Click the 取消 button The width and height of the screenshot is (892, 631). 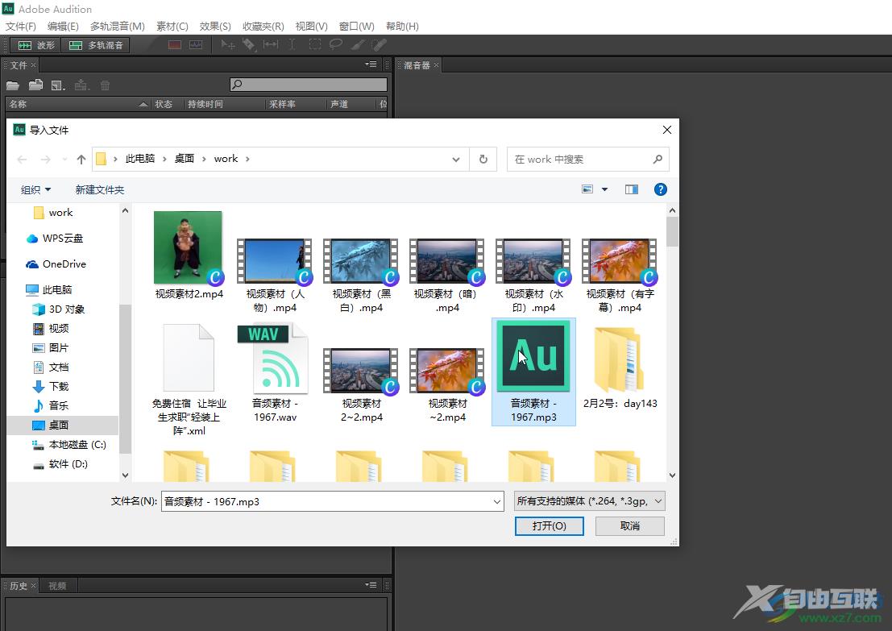(630, 526)
